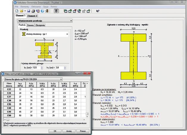Switch to the Element 2 tab
The height and width of the screenshot is (135, 187).
click(x=32, y=16)
